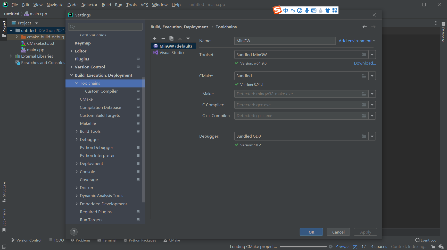This screenshot has height=250, width=447.
Task: Toggle read-only lock in status bar
Action: 433,247
